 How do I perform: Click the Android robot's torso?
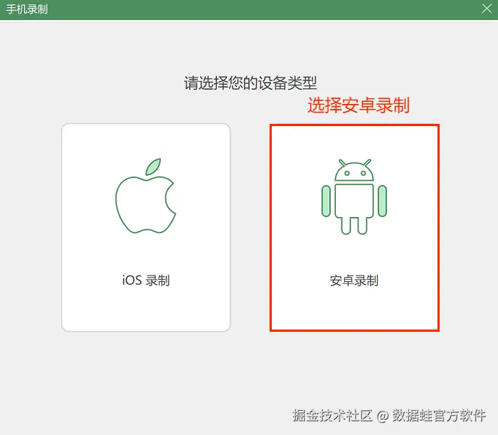[x=354, y=201]
